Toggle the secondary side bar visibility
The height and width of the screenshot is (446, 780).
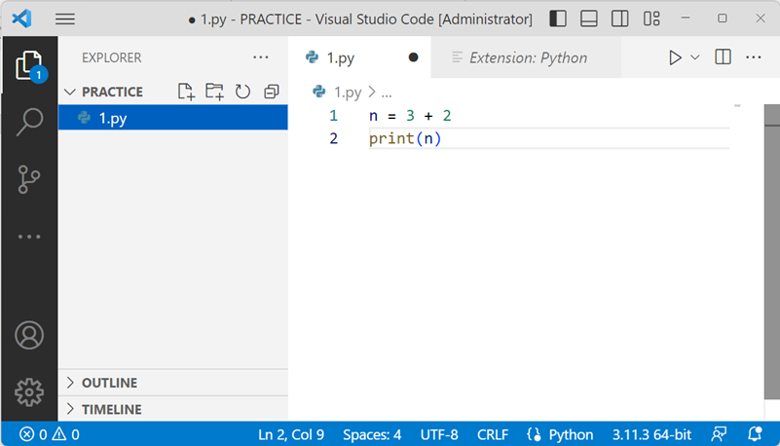point(620,19)
